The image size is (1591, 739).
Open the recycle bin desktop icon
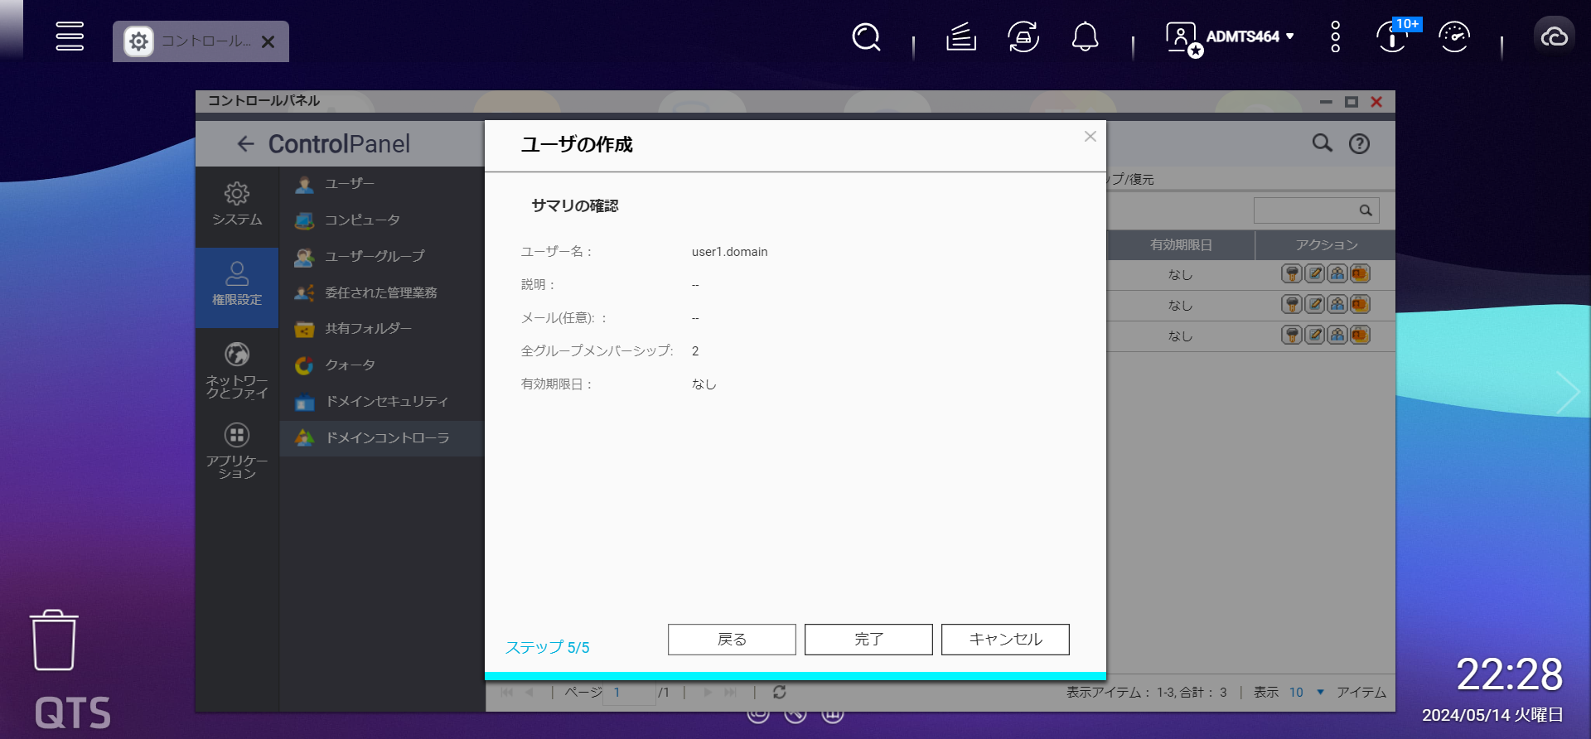click(54, 640)
